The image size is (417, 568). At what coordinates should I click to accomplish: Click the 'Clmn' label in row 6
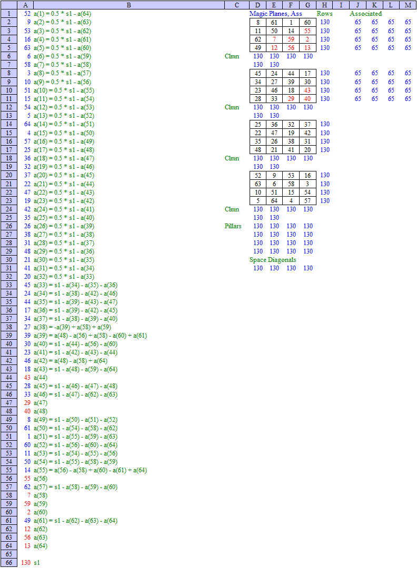pyautogui.click(x=232, y=56)
